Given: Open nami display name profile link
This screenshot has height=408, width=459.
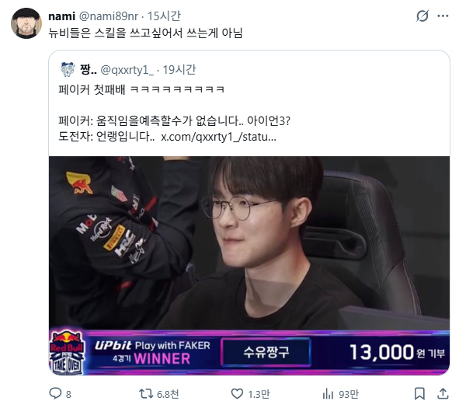Looking at the screenshot, I should (62, 16).
